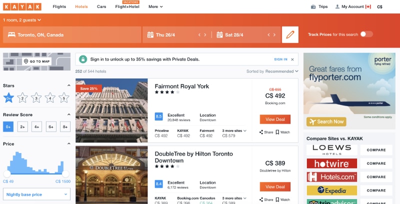Open the Sorted by Recommended dropdown
Viewport: 400px width, 204px height.
272,71
